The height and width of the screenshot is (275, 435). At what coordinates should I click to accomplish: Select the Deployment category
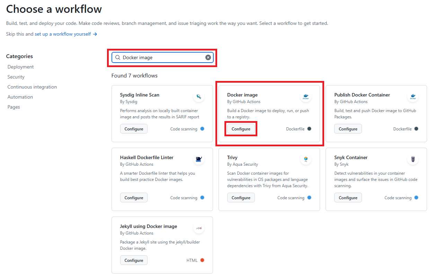click(20, 67)
